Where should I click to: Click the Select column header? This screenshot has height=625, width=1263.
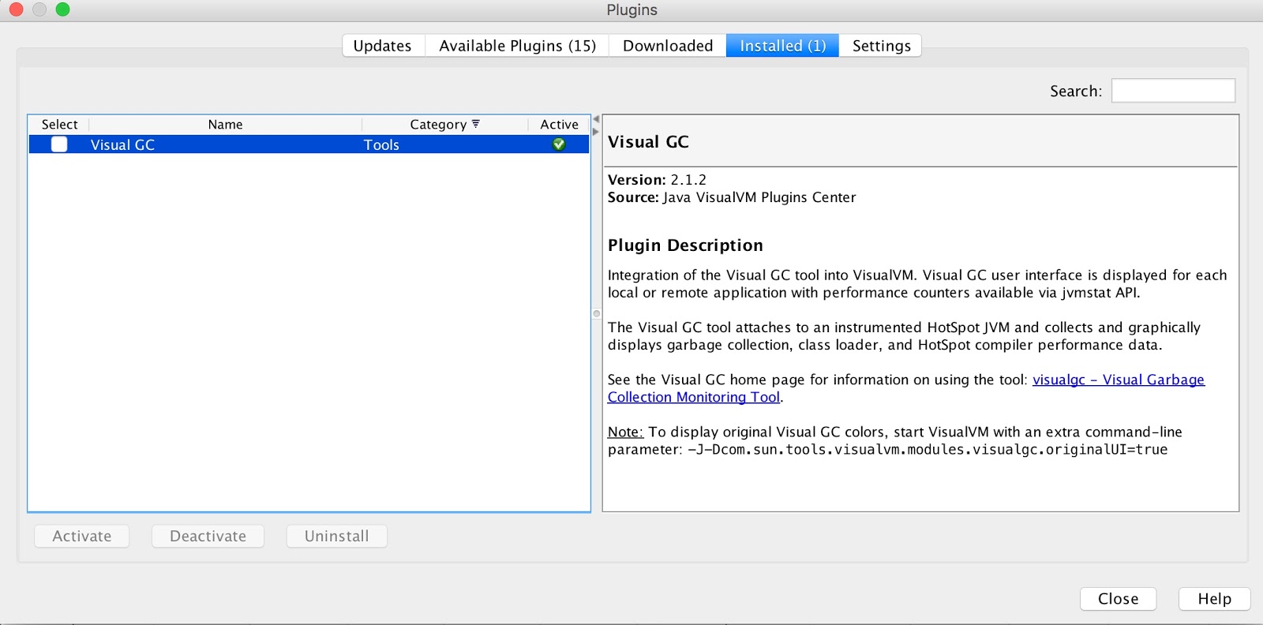click(59, 125)
